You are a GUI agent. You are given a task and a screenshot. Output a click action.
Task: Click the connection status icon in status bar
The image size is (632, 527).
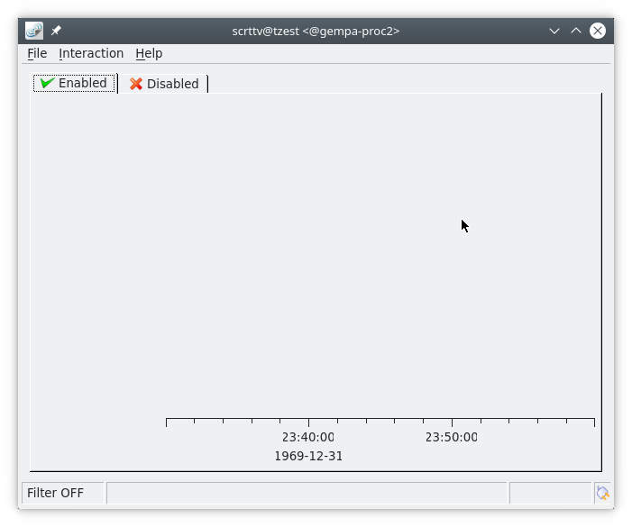(602, 493)
